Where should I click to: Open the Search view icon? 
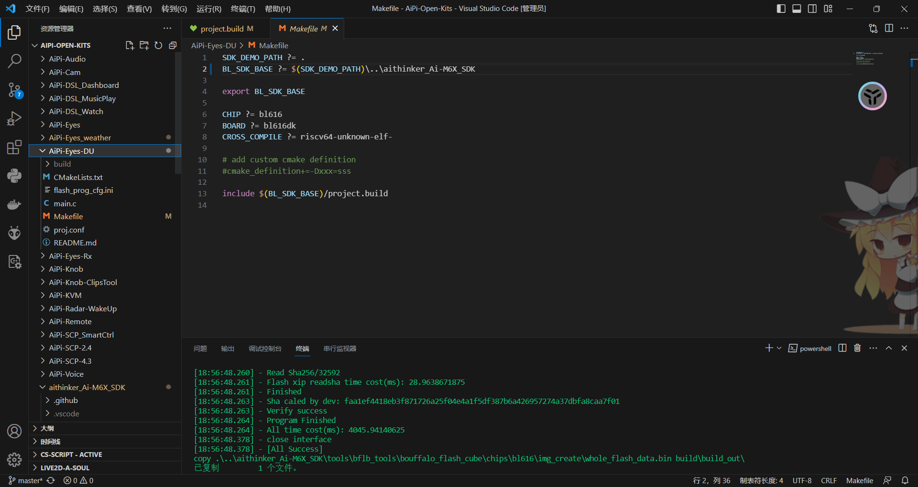[14, 61]
